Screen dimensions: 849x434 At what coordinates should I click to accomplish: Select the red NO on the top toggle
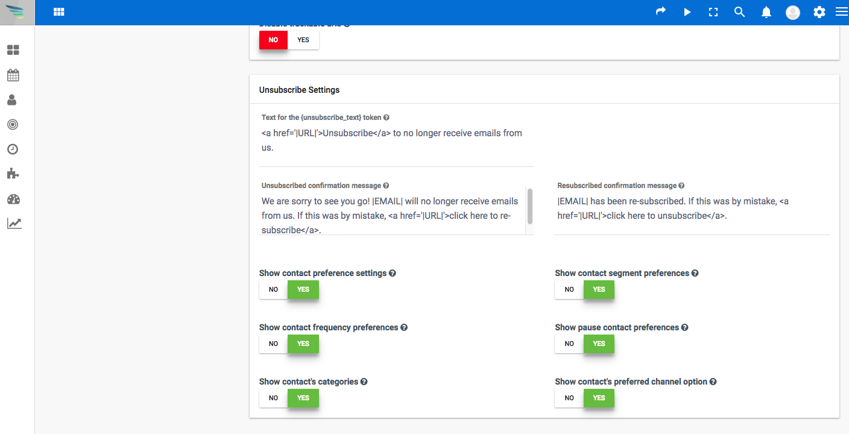tap(274, 40)
